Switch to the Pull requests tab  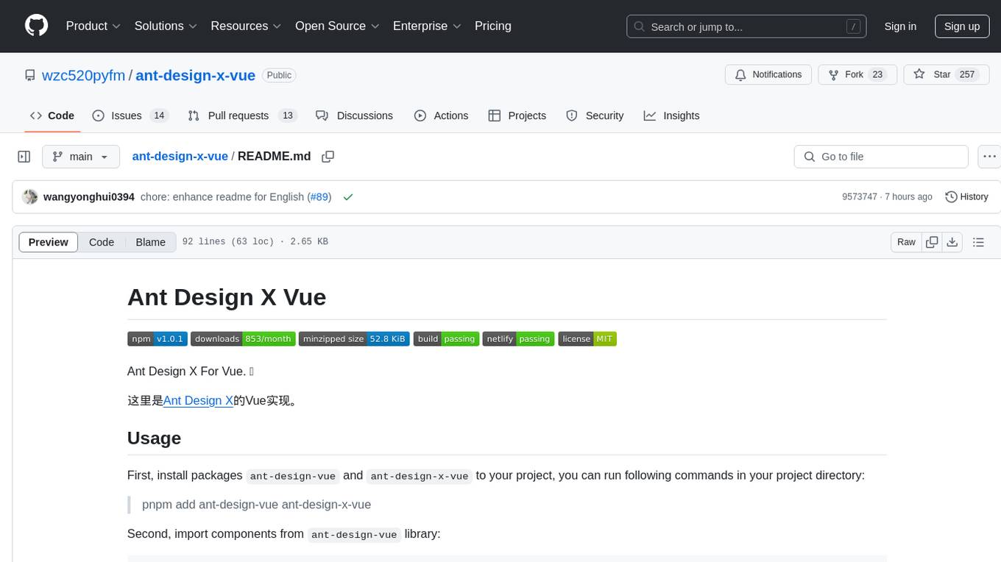click(242, 115)
